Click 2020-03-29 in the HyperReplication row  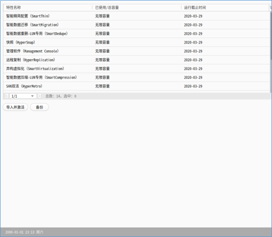193,60
